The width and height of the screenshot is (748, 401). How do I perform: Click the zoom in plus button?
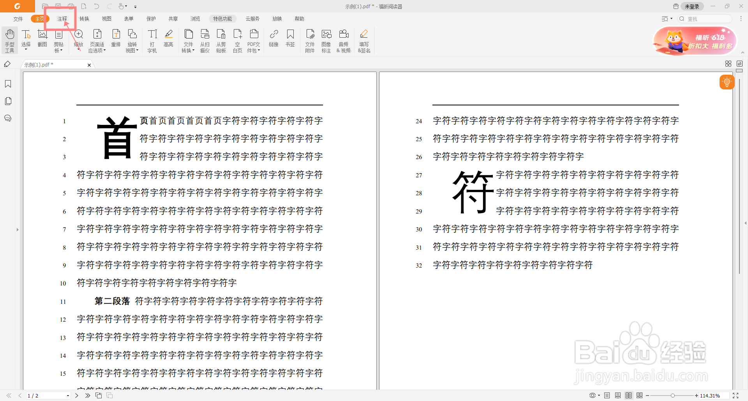click(697, 396)
